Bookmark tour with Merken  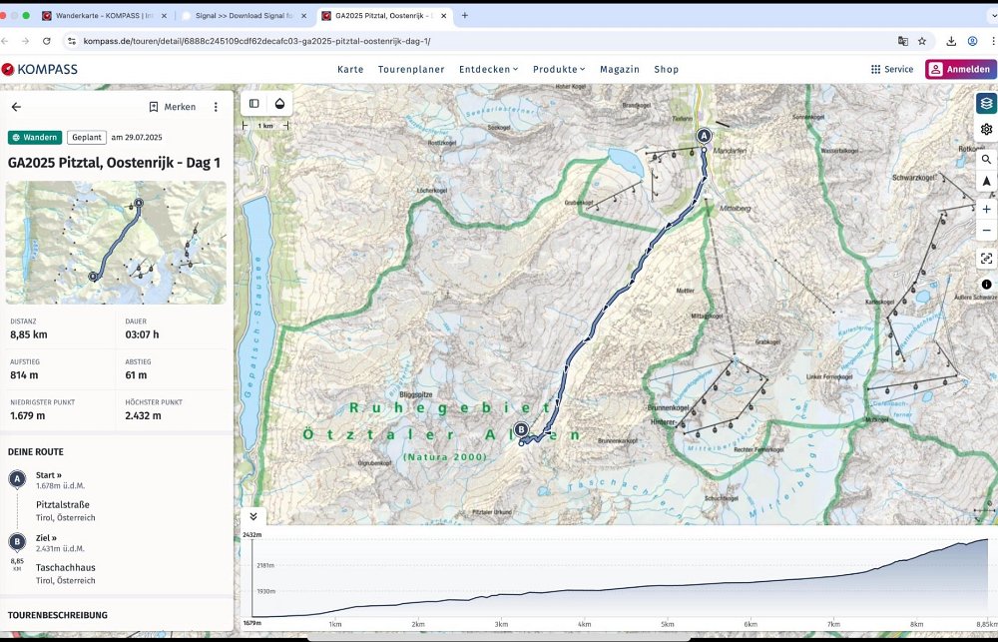coord(172,107)
